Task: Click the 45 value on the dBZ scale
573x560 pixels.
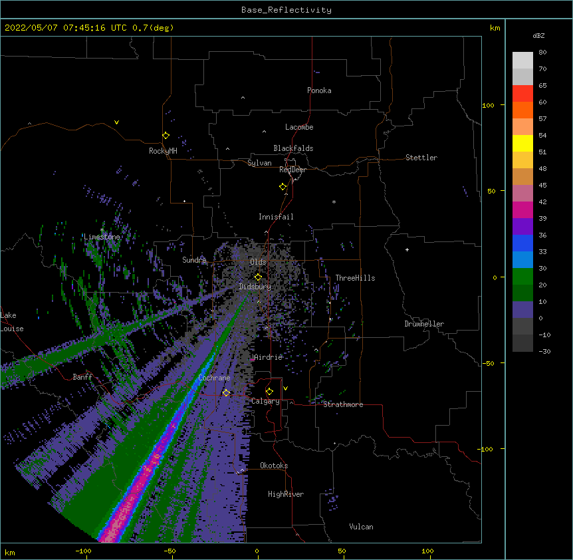Action: point(542,185)
